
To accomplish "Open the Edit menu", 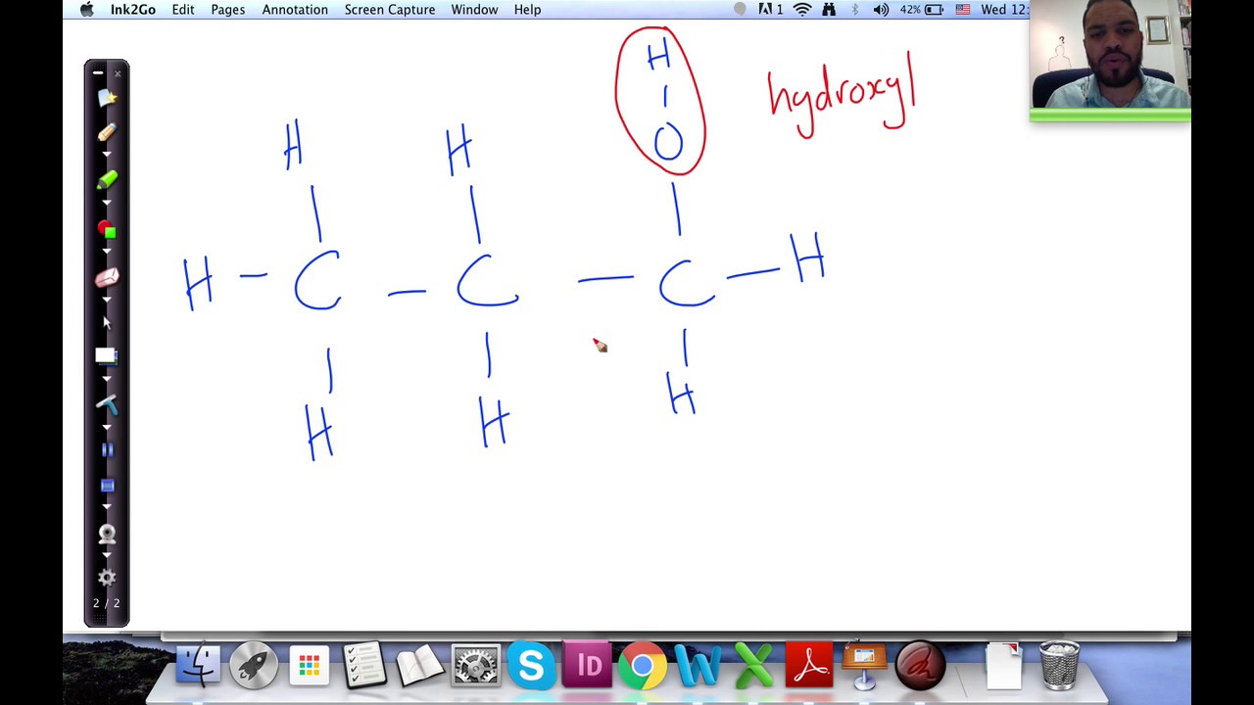I will click(183, 10).
